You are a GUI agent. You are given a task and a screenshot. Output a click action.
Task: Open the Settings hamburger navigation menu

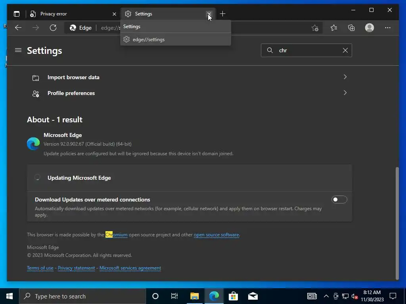pos(18,50)
